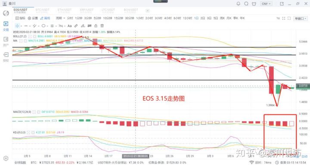
Task: Remove KDJ indicator with its close box
Action: 33,133
